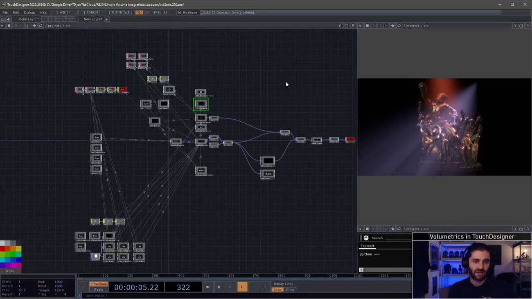The width and height of the screenshot is (532, 299).
Task: Bookmark with the viewer pane star icon
Action: point(393,26)
